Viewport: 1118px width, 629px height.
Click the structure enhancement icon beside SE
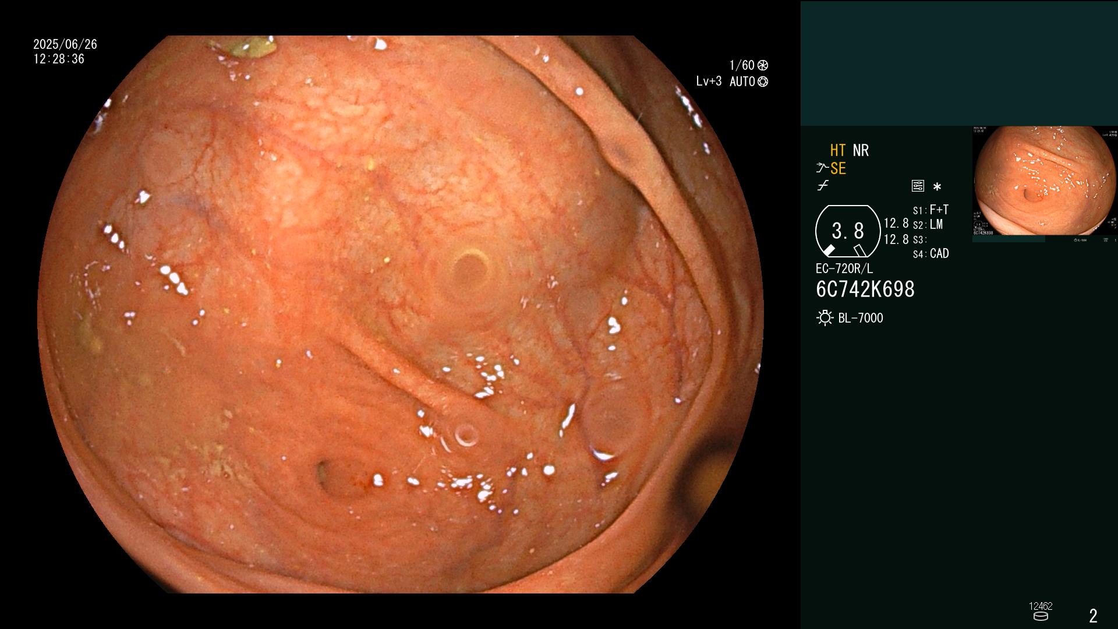(x=822, y=168)
